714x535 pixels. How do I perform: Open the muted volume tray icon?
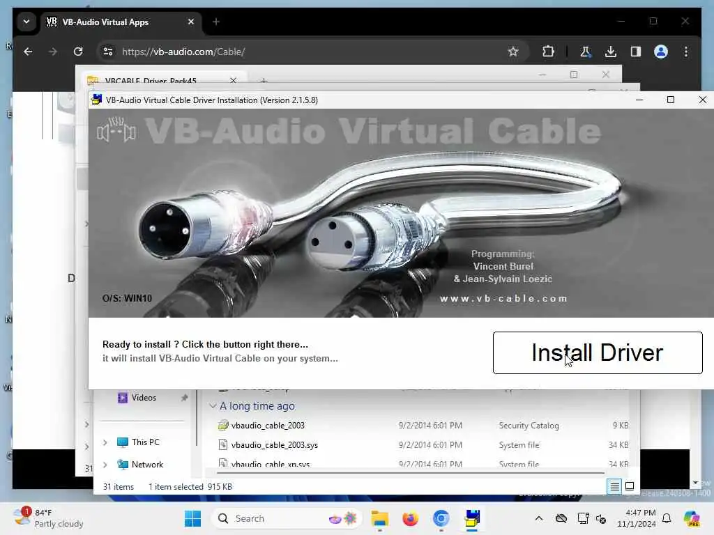click(601, 518)
